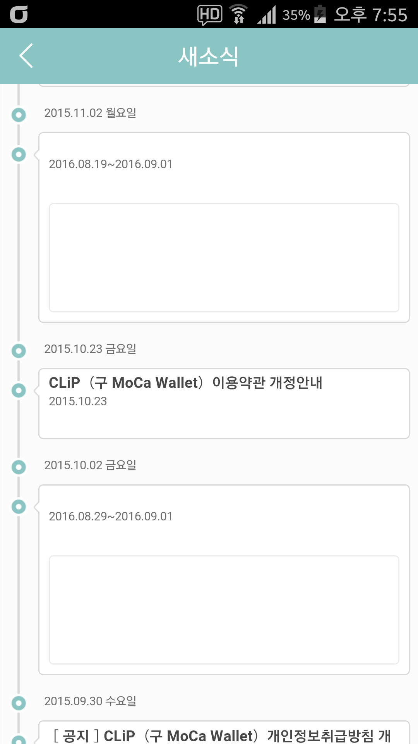Tap the cellular signal strength icon

pos(267,15)
